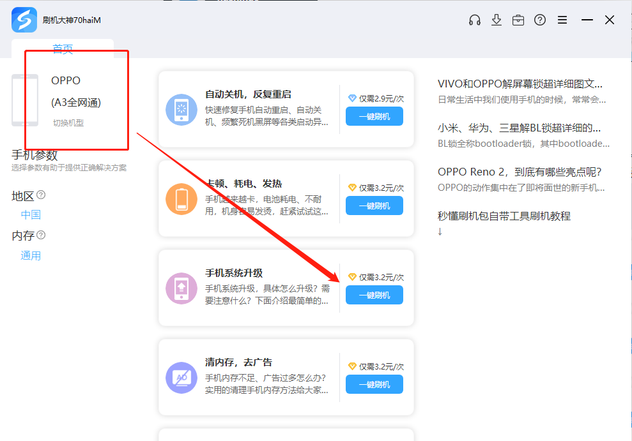Click 一键刷机 for 自动关机，反复重启

[x=374, y=116]
